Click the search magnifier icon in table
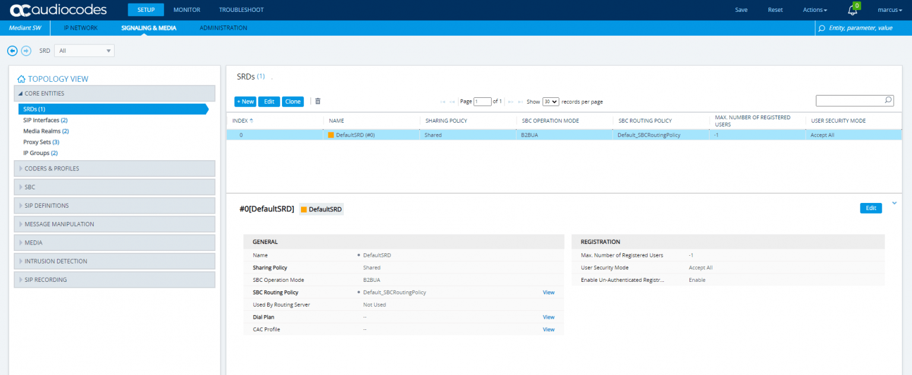The width and height of the screenshot is (912, 375). coord(888,101)
